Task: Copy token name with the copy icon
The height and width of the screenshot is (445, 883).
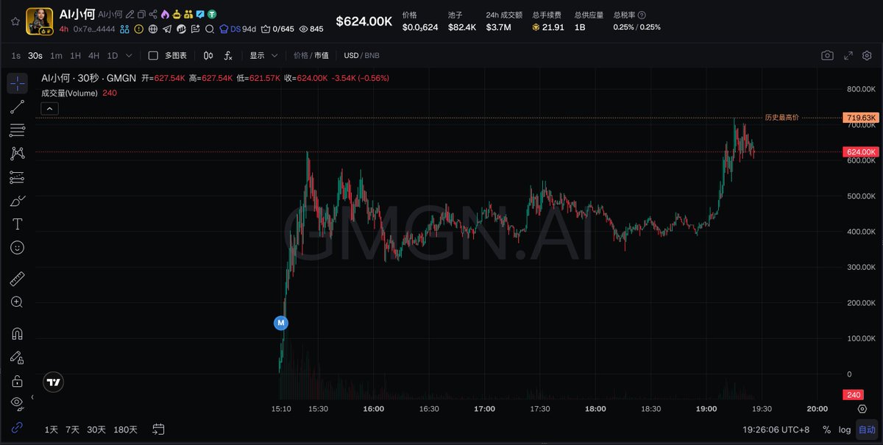Action: click(x=141, y=14)
